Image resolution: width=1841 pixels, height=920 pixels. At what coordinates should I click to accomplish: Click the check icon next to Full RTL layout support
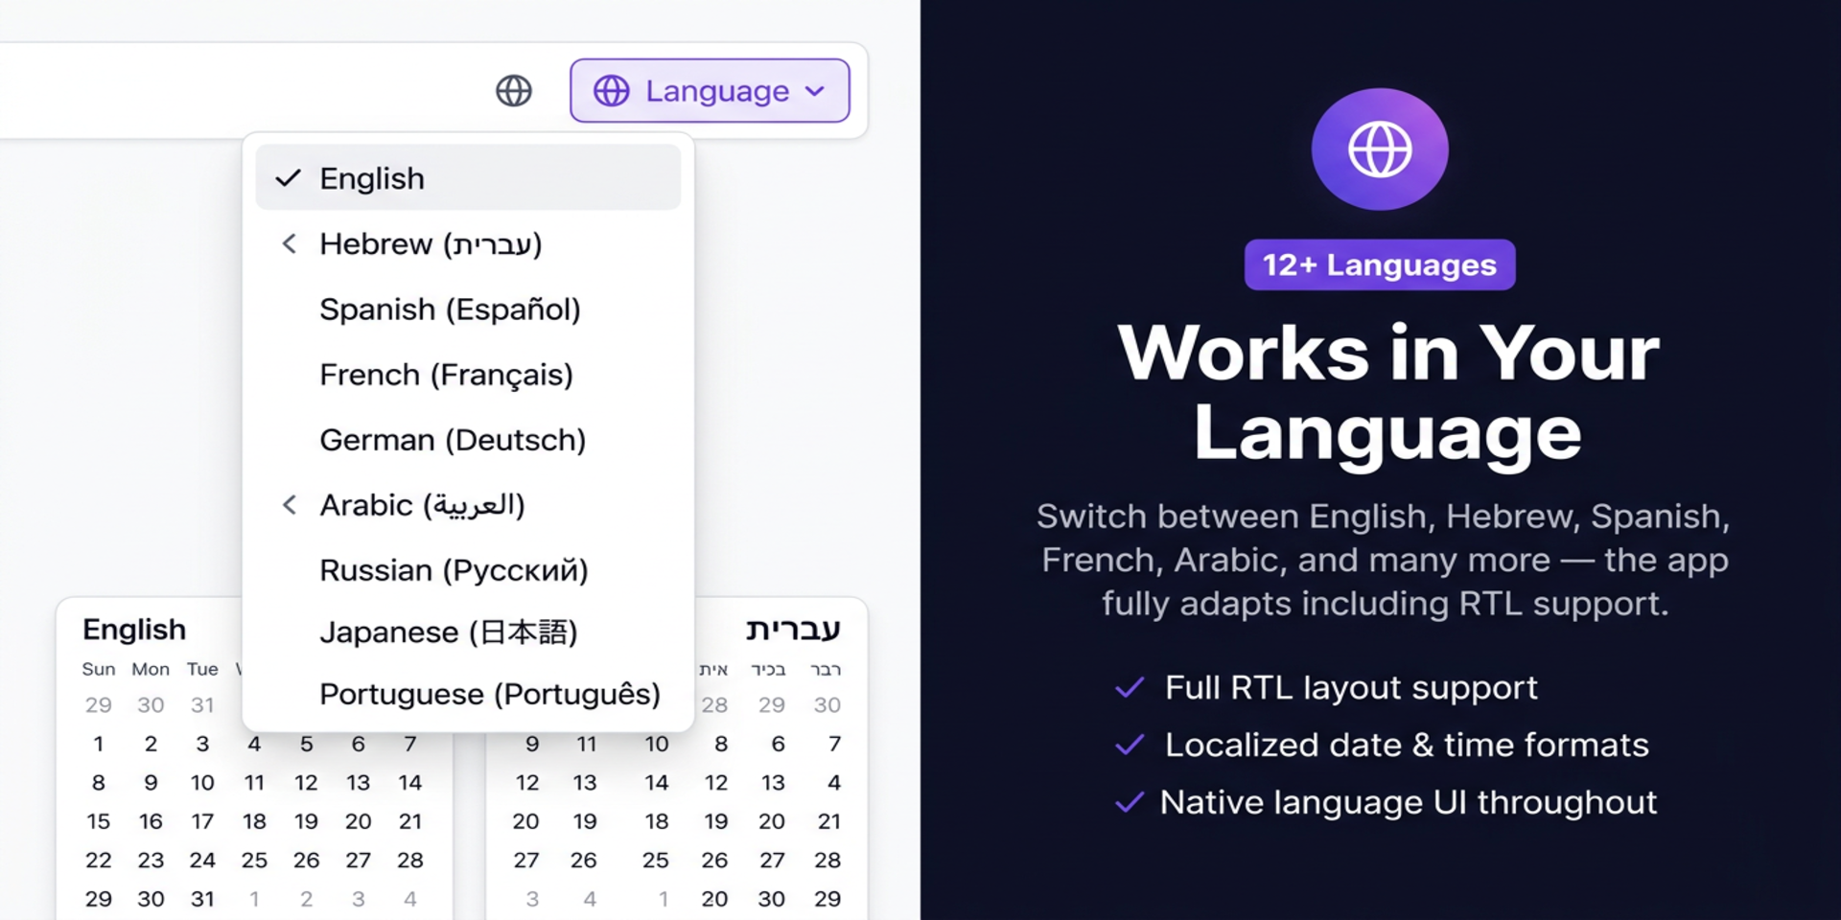pos(1130,687)
